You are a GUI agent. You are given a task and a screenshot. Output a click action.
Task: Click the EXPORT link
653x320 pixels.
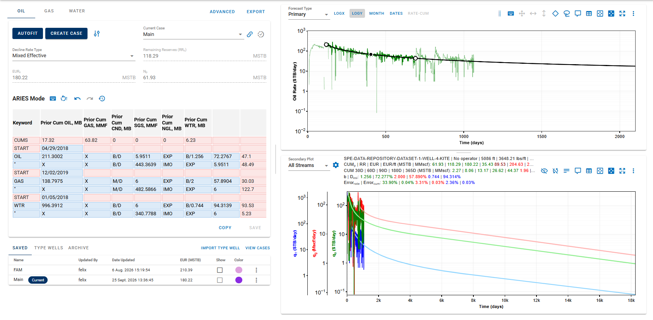click(256, 12)
